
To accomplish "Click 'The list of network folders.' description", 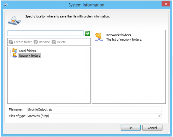I will (x=124, y=40).
